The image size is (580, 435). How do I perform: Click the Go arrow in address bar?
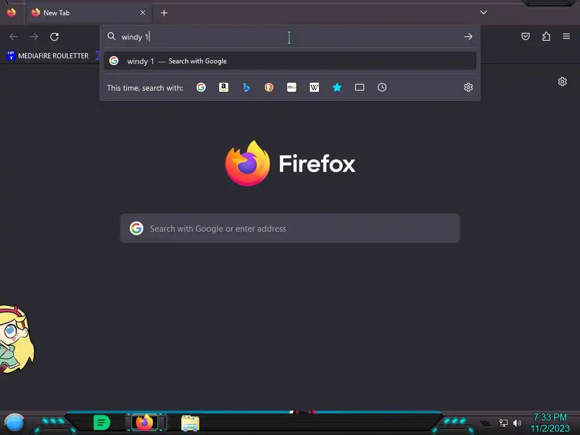[468, 37]
